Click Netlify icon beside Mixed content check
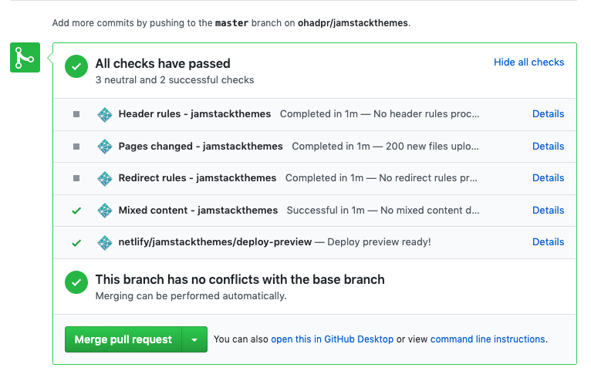The image size is (591, 371). coord(105,211)
